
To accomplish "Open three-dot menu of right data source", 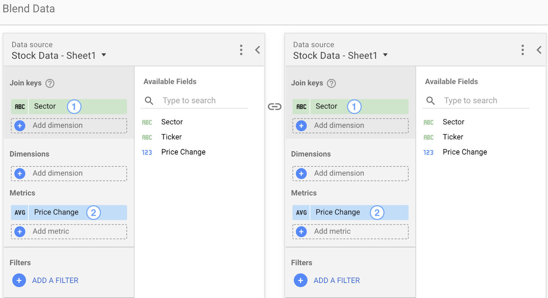I will click(x=522, y=50).
